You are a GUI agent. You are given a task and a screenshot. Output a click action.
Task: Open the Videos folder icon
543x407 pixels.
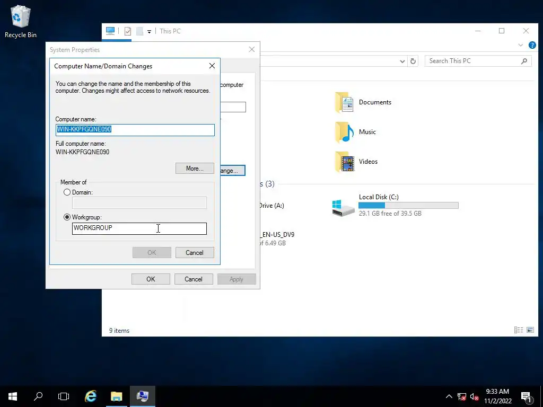point(344,162)
